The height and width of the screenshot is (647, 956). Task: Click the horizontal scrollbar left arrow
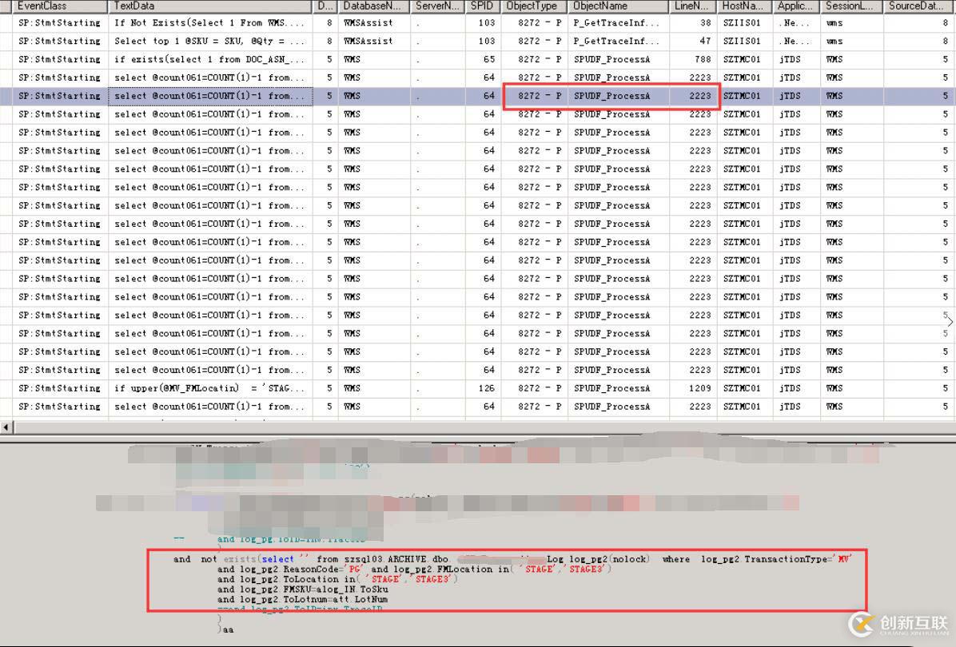6,427
